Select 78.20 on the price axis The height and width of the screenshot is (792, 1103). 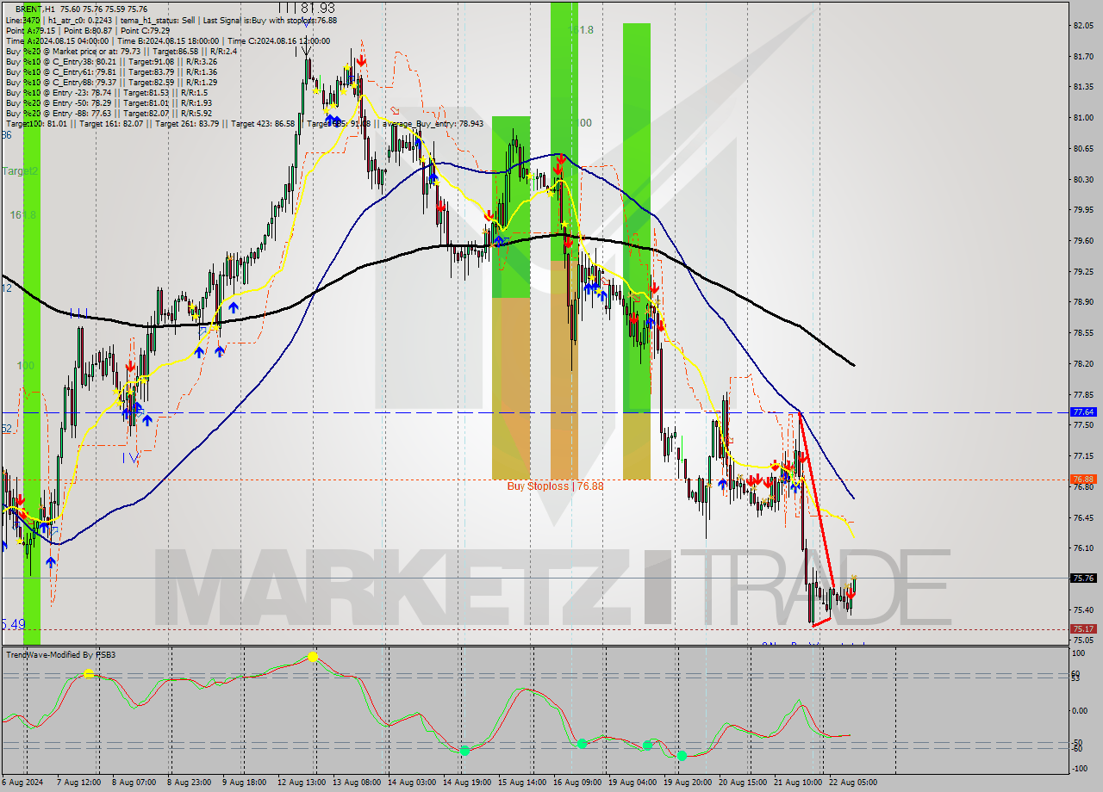1084,363
